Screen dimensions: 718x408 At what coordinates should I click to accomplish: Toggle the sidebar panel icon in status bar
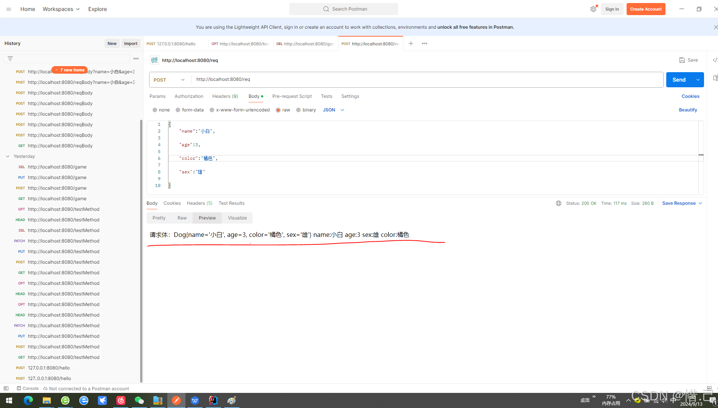(x=6, y=388)
